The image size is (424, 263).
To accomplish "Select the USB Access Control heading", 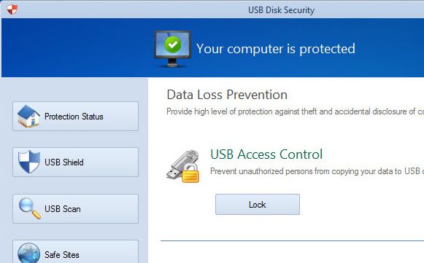I will (266, 154).
